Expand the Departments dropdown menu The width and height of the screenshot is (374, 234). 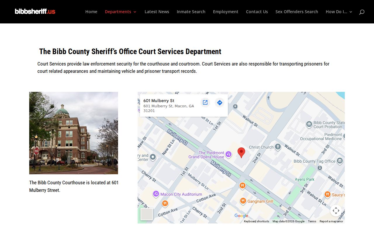click(121, 12)
